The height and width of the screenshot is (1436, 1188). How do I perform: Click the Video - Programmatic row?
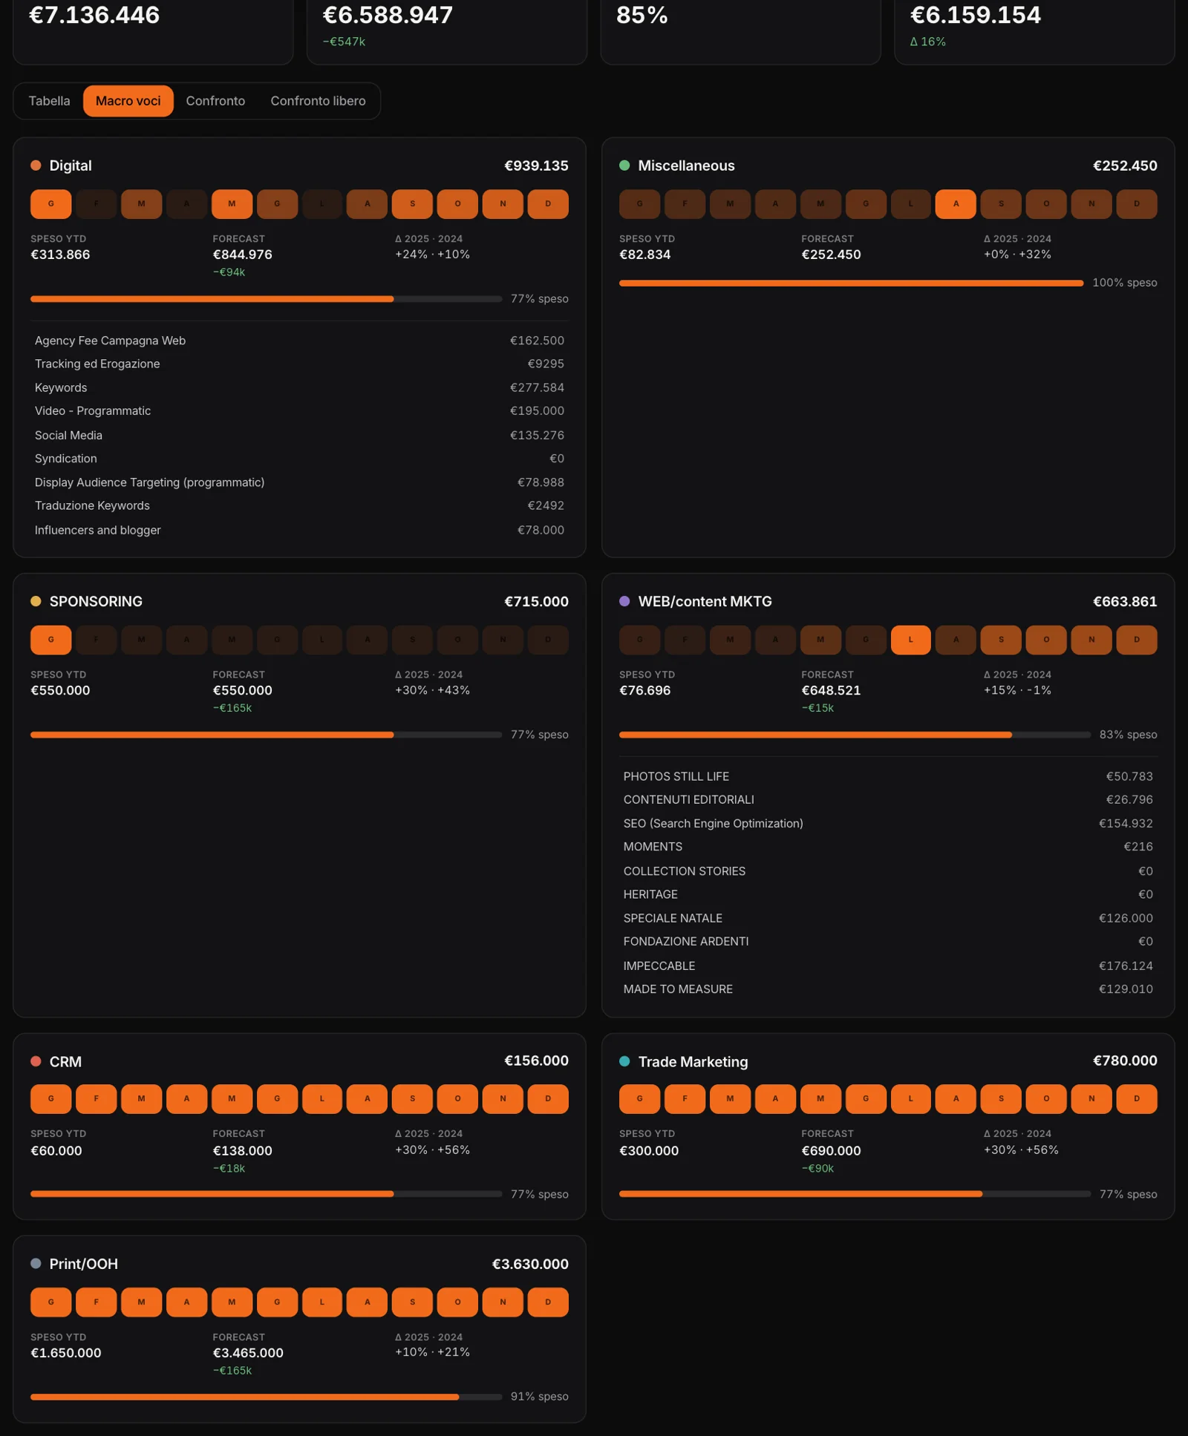point(299,411)
